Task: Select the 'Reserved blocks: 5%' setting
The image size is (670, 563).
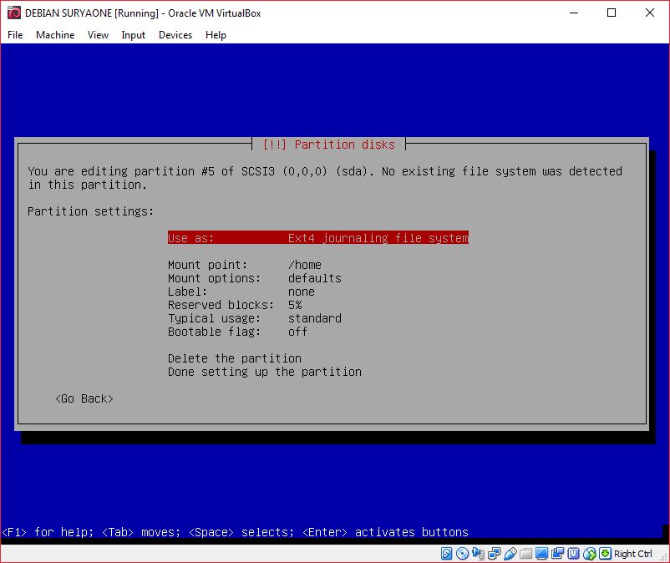Action: (x=235, y=305)
